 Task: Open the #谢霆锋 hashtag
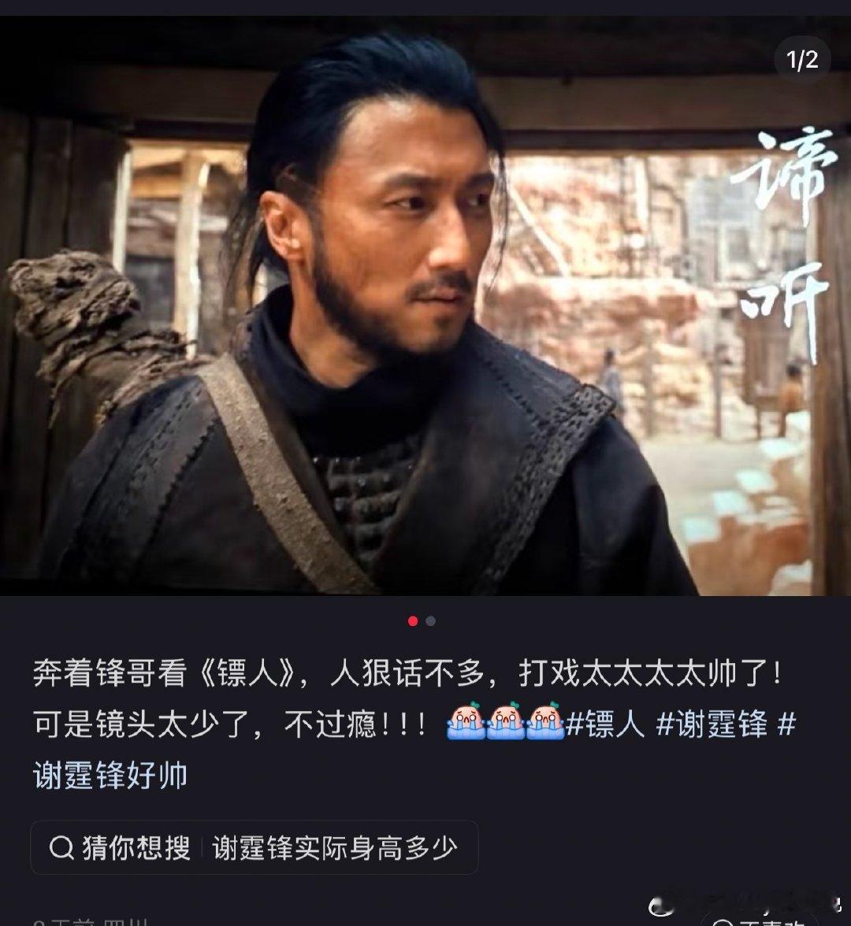point(712,724)
